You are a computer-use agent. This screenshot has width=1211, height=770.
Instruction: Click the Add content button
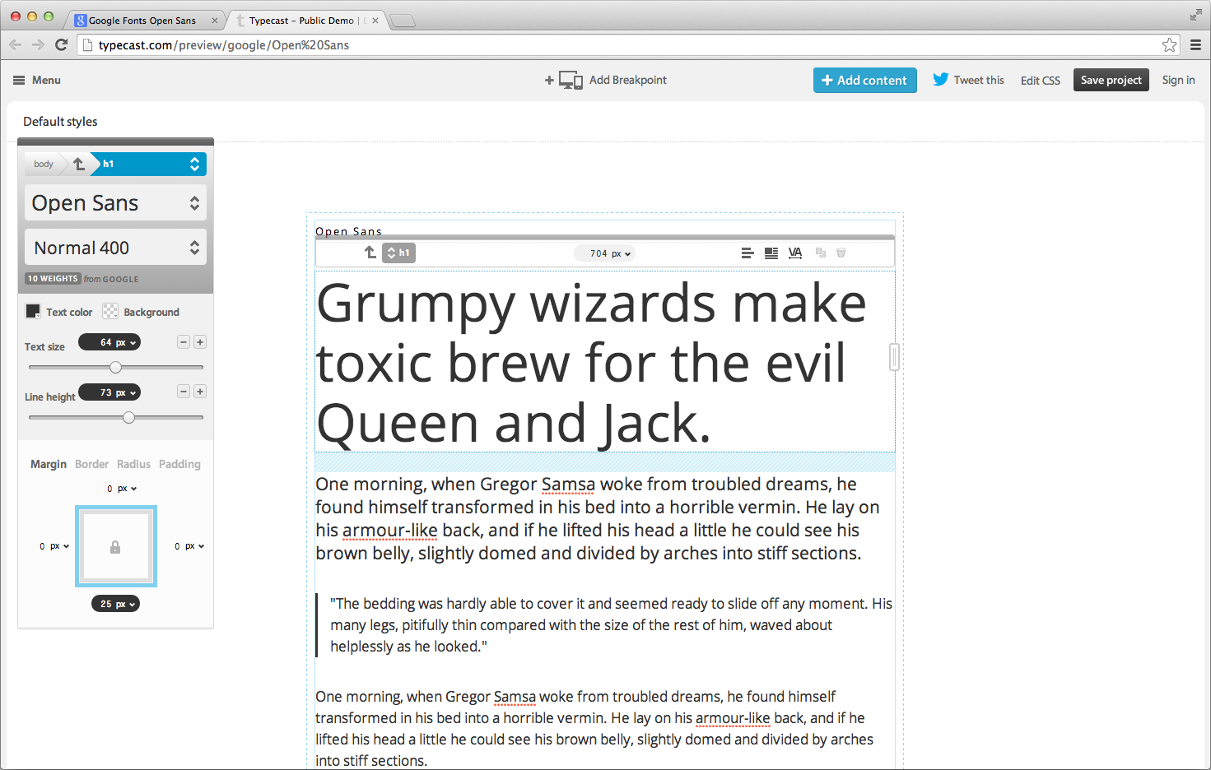coord(865,80)
